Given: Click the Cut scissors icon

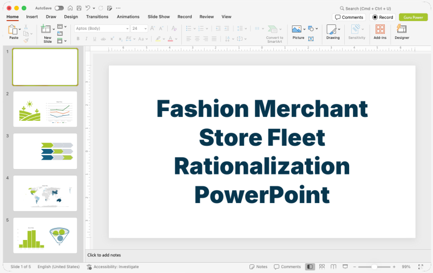Looking at the screenshot, I should pyautogui.click(x=25, y=27).
